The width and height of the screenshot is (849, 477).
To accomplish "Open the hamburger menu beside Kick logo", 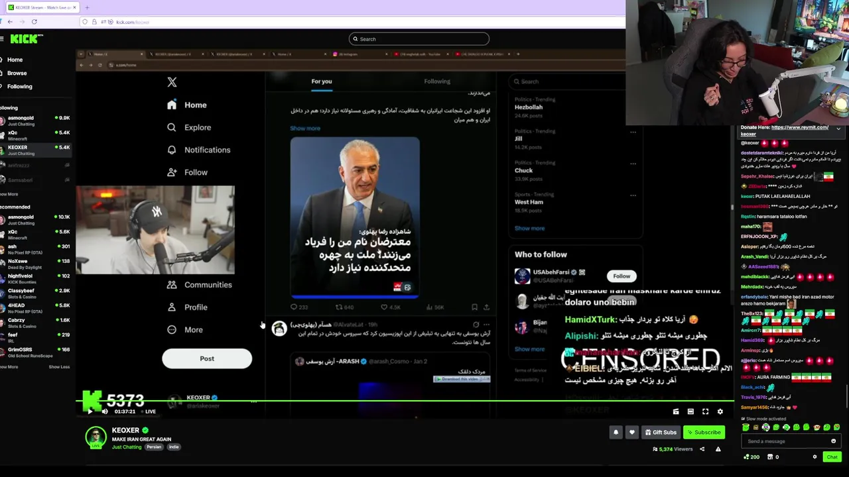I will click(x=2, y=39).
